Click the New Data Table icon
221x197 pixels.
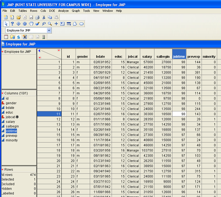tap(6, 17)
